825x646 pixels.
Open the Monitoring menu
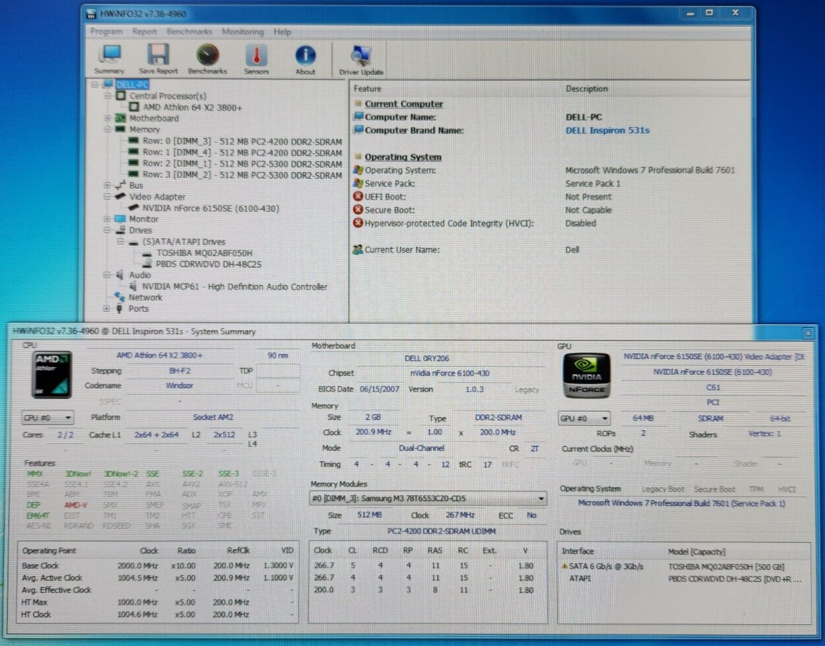[242, 32]
